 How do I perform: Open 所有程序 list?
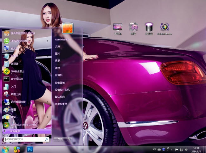15,131
